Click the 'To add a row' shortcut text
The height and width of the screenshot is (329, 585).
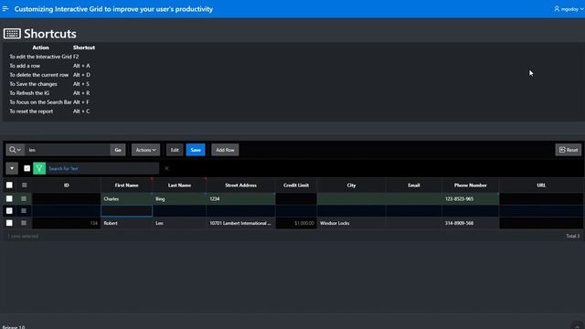click(x=25, y=66)
